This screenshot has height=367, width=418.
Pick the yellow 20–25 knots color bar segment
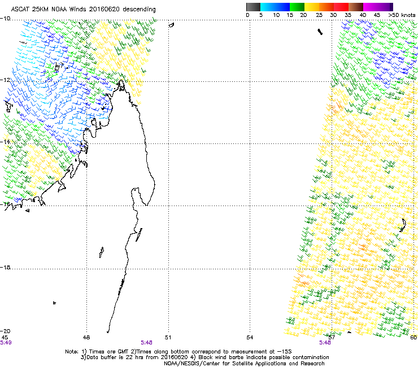pos(312,7)
